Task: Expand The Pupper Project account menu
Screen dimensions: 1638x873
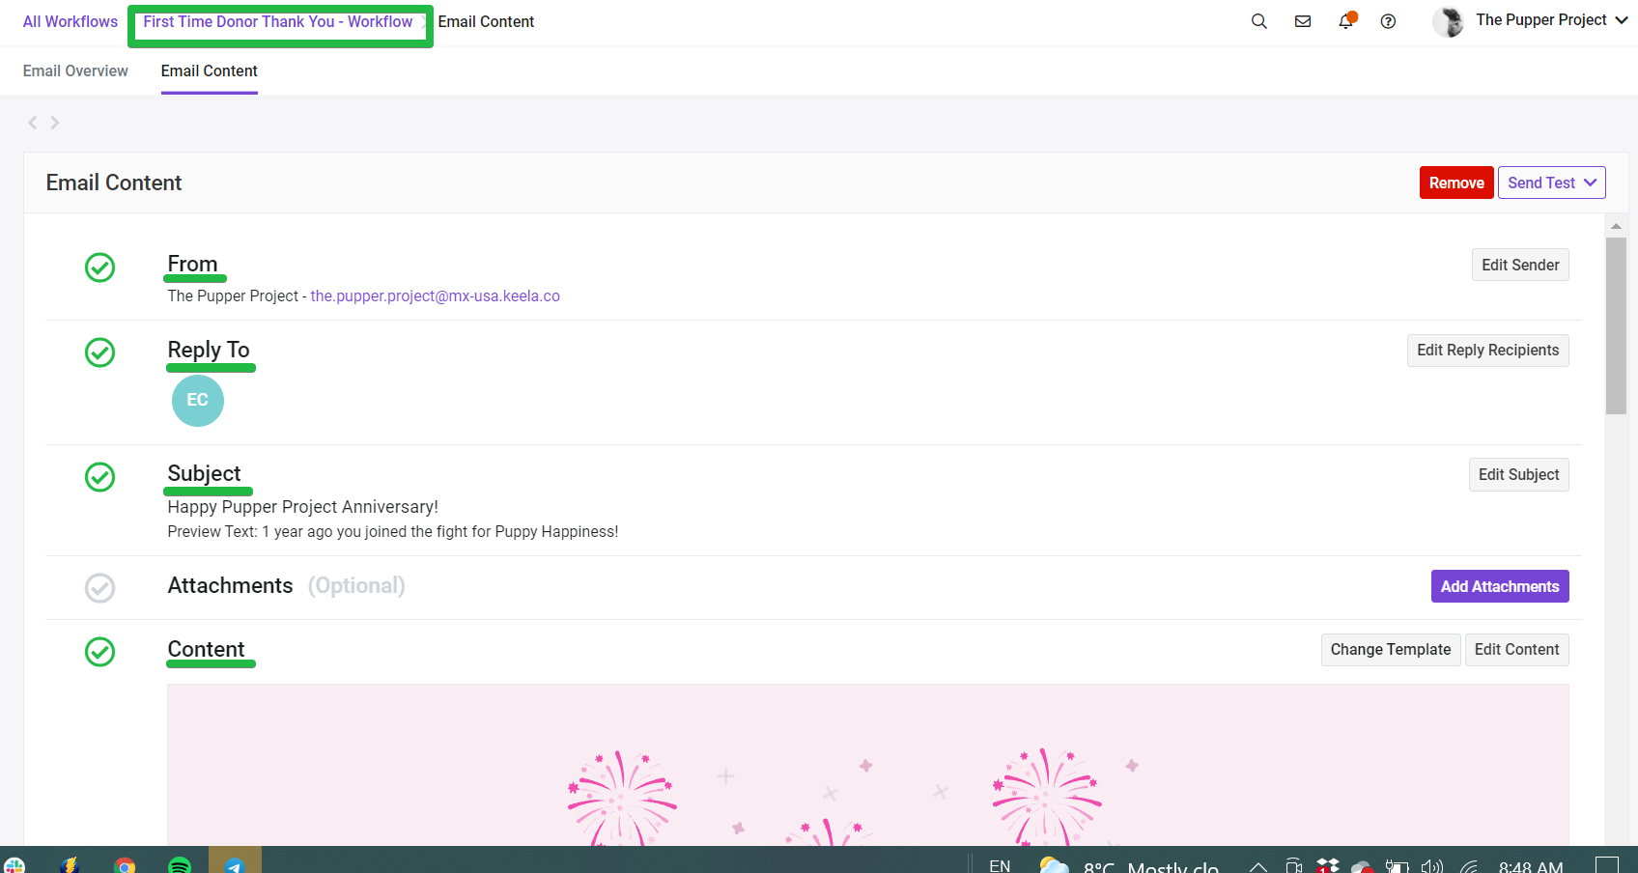Action: point(1551,20)
